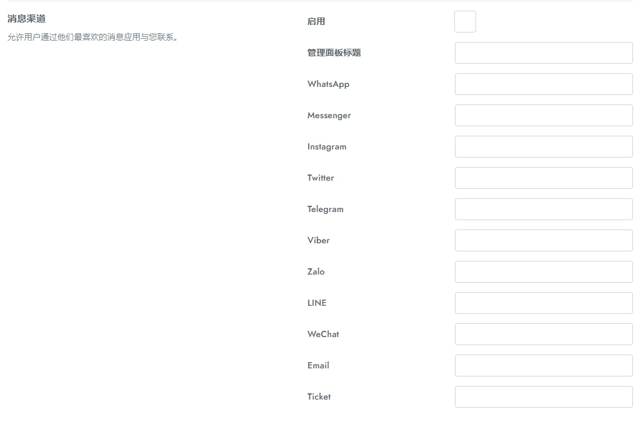Viewport: 643px width, 424px height.
Task: Click the Telegram label text
Action: (x=326, y=209)
